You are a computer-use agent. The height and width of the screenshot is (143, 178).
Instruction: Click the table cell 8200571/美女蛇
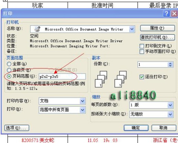(x=38, y=140)
